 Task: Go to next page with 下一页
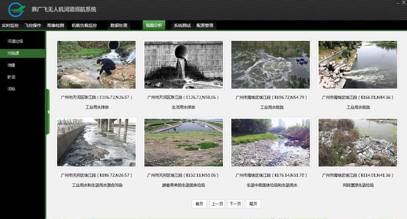(x=235, y=204)
